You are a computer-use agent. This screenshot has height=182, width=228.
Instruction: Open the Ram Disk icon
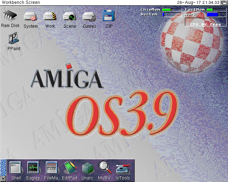point(10,16)
